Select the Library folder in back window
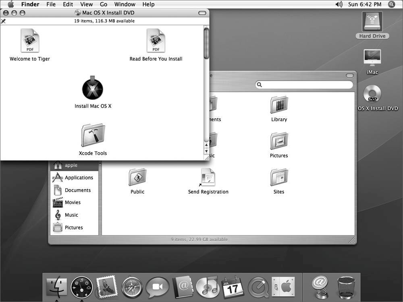 [x=279, y=105]
